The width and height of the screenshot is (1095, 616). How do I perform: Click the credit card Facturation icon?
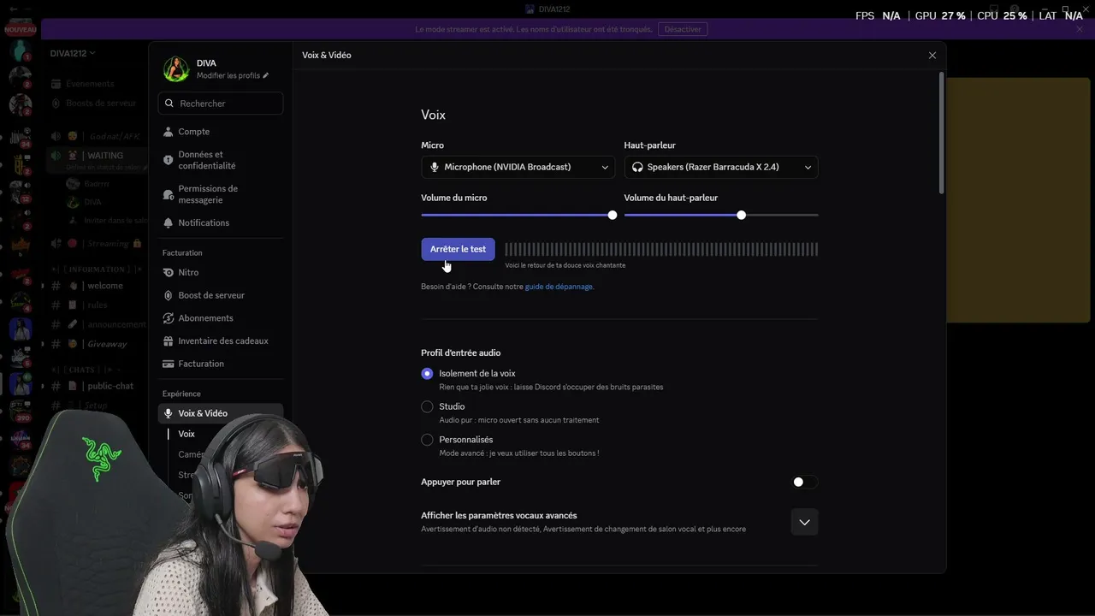(x=169, y=364)
